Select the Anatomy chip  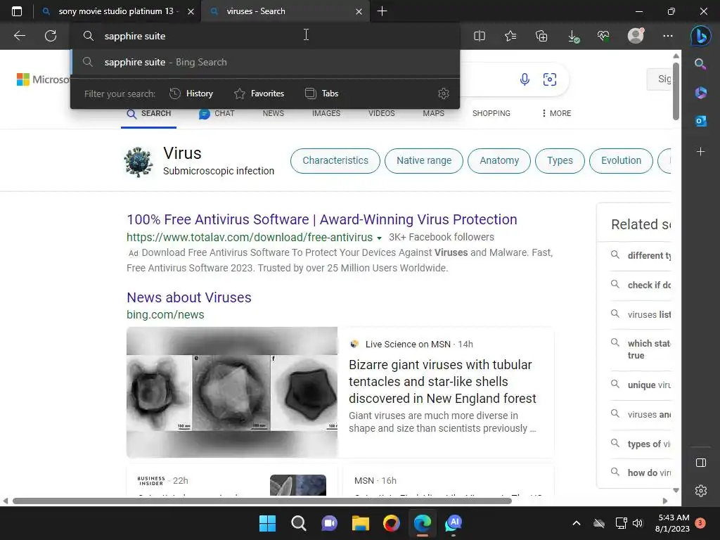coord(499,161)
